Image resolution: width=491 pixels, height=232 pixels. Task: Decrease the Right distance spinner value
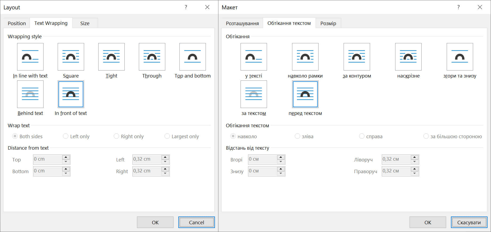[165, 173]
